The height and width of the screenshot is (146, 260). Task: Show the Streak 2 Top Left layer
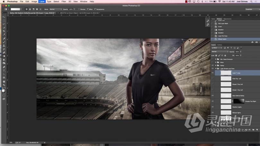point(212,84)
